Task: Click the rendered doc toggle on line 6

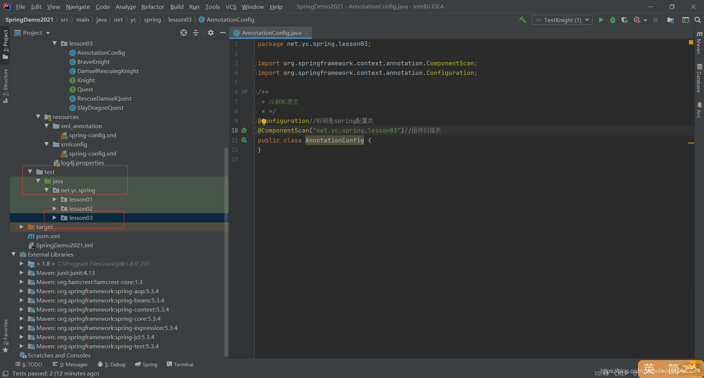Action: click(245, 92)
